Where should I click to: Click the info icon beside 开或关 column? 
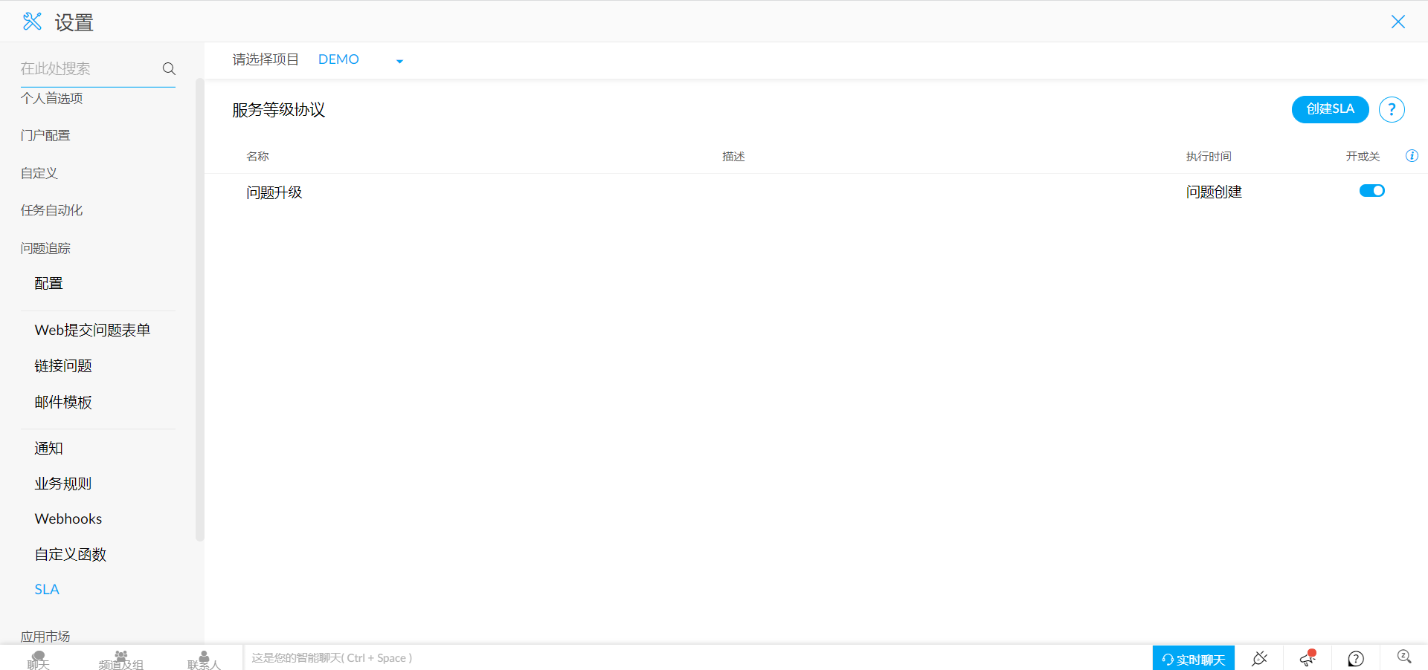tap(1411, 156)
